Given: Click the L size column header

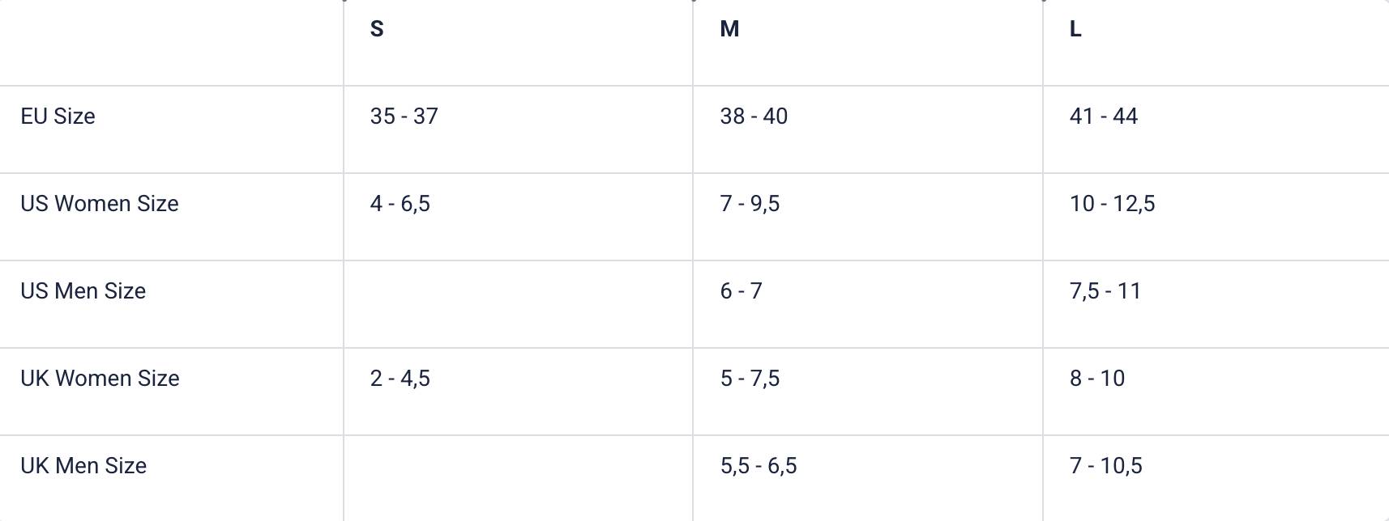Looking at the screenshot, I should tap(1075, 29).
